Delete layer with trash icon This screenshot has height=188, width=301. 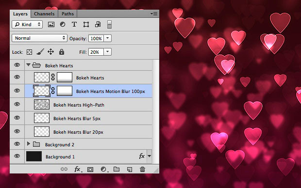[142, 169]
